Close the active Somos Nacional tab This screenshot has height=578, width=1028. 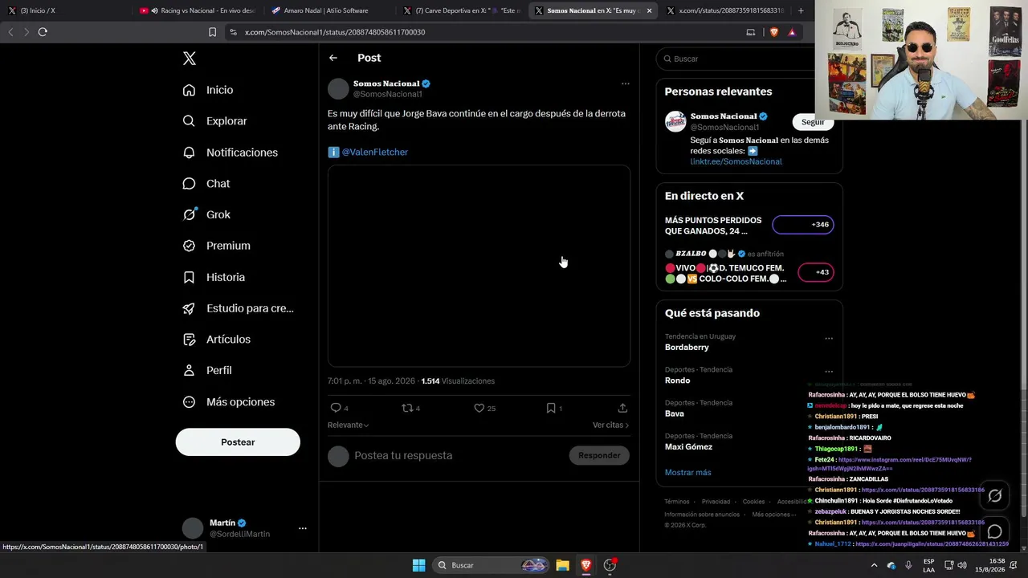click(649, 10)
